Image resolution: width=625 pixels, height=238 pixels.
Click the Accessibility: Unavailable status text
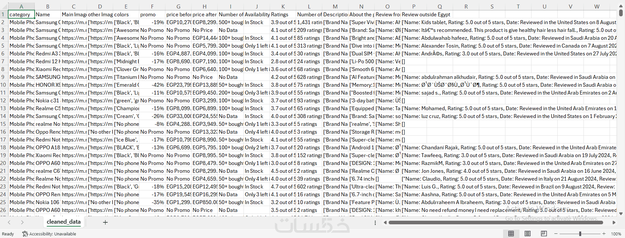53,234
